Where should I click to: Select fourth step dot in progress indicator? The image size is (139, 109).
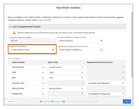tap(74, 101)
